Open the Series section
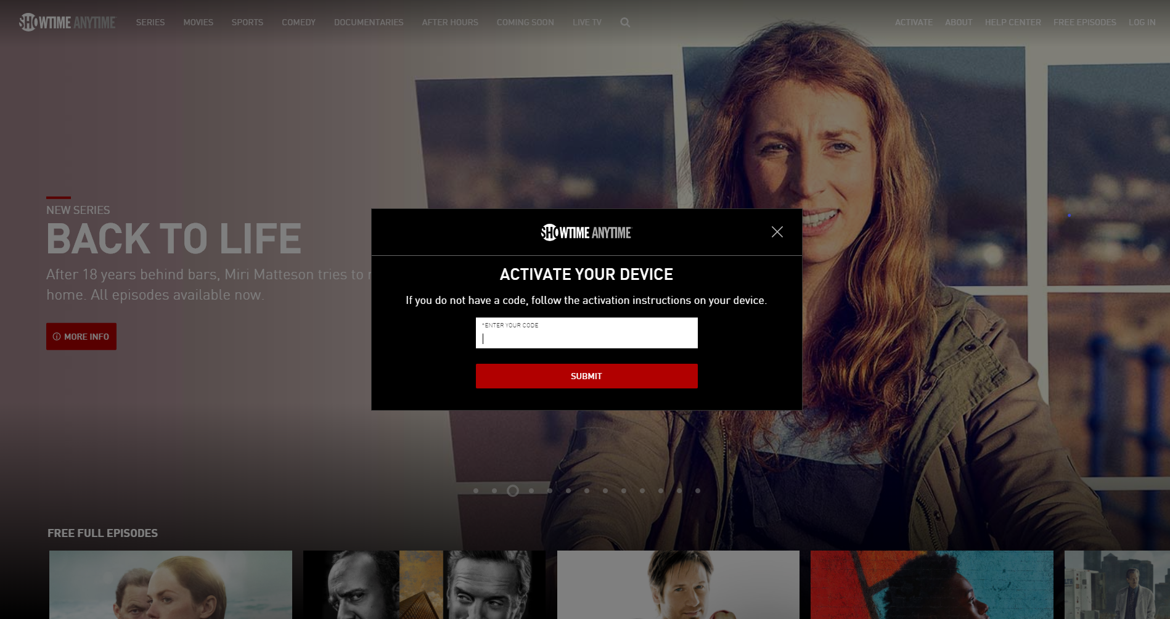The height and width of the screenshot is (619, 1170). point(150,22)
